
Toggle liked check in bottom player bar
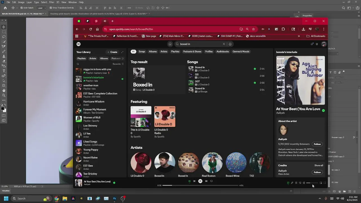(x=114, y=183)
